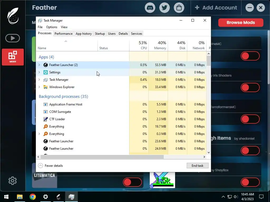
Task: Open the Windows Start menu
Action: (x=6, y=197)
